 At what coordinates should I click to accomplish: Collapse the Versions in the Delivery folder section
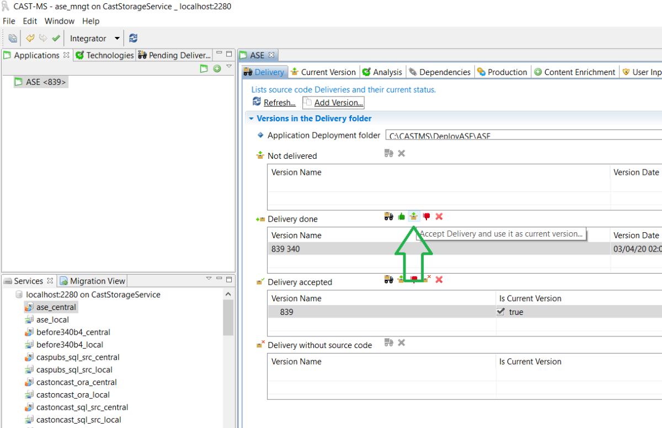tap(252, 119)
